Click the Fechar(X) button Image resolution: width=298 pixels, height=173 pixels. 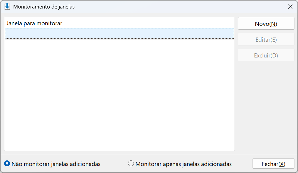pos(273,164)
